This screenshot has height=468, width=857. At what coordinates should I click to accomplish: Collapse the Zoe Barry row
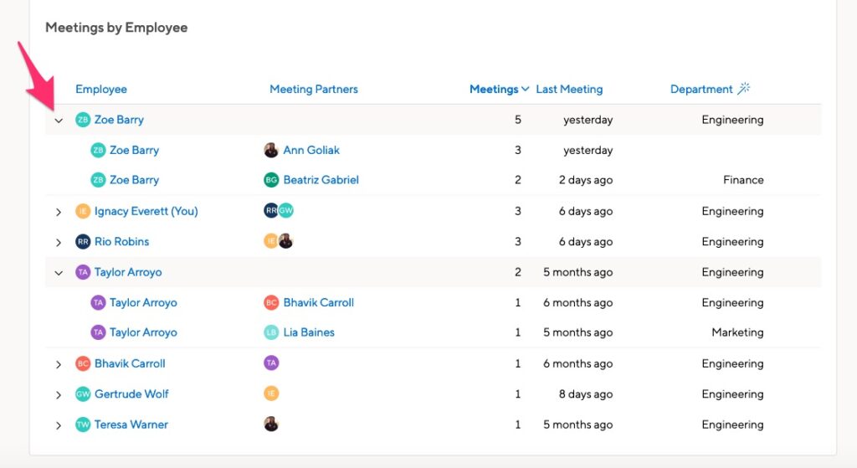[x=59, y=121]
